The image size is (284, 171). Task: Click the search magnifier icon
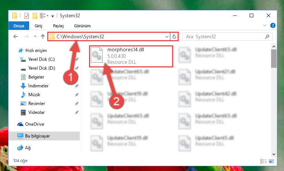coord(267,37)
